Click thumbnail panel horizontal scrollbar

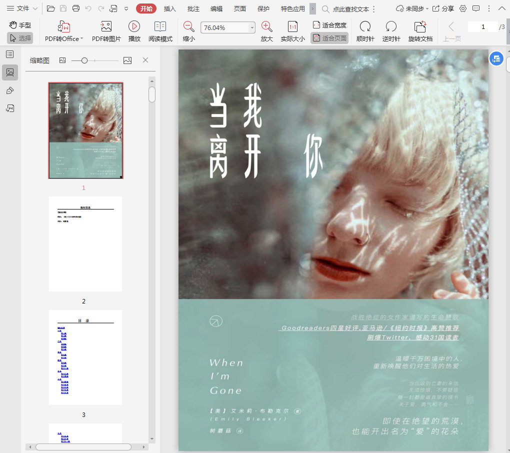(83, 447)
